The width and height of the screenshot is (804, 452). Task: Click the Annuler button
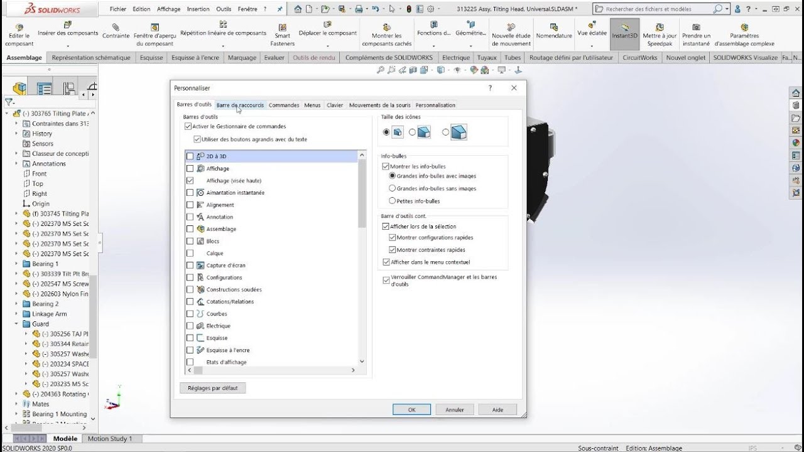pyautogui.click(x=455, y=409)
